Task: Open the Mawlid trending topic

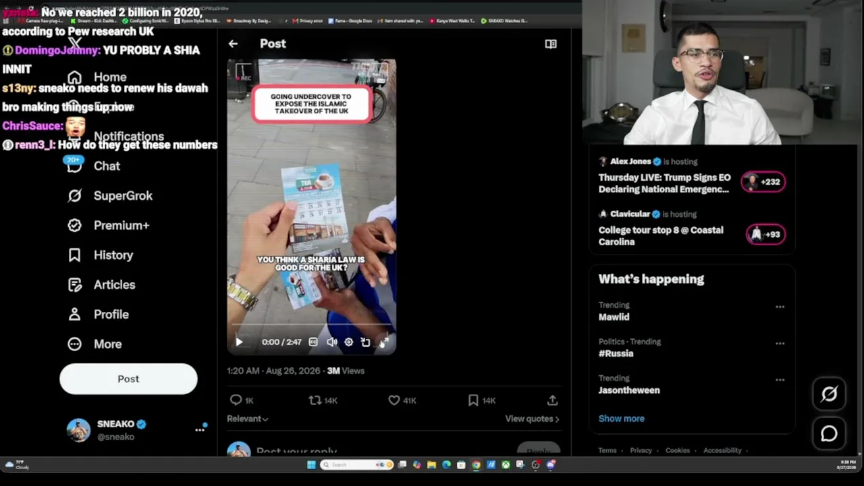Action: coord(614,317)
